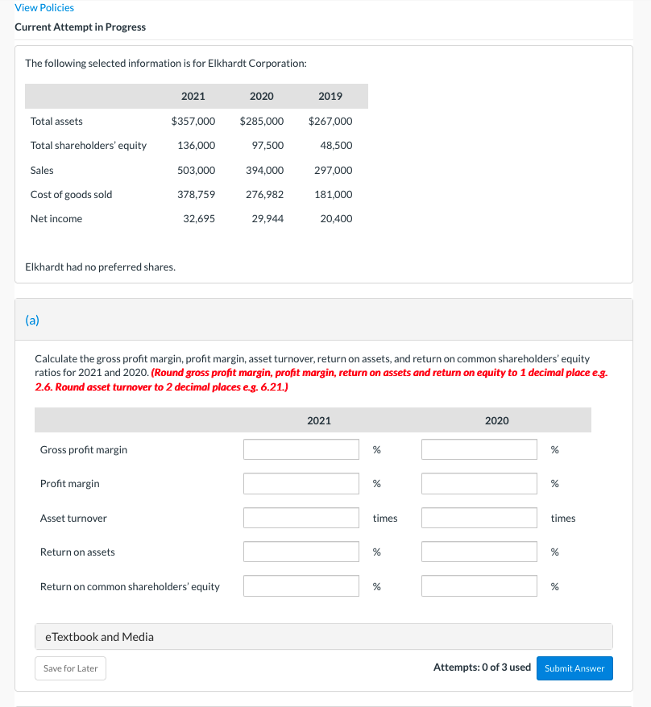The image size is (651, 707).
Task: Click the Current Attempt in Progress heading
Action: pyautogui.click(x=80, y=27)
